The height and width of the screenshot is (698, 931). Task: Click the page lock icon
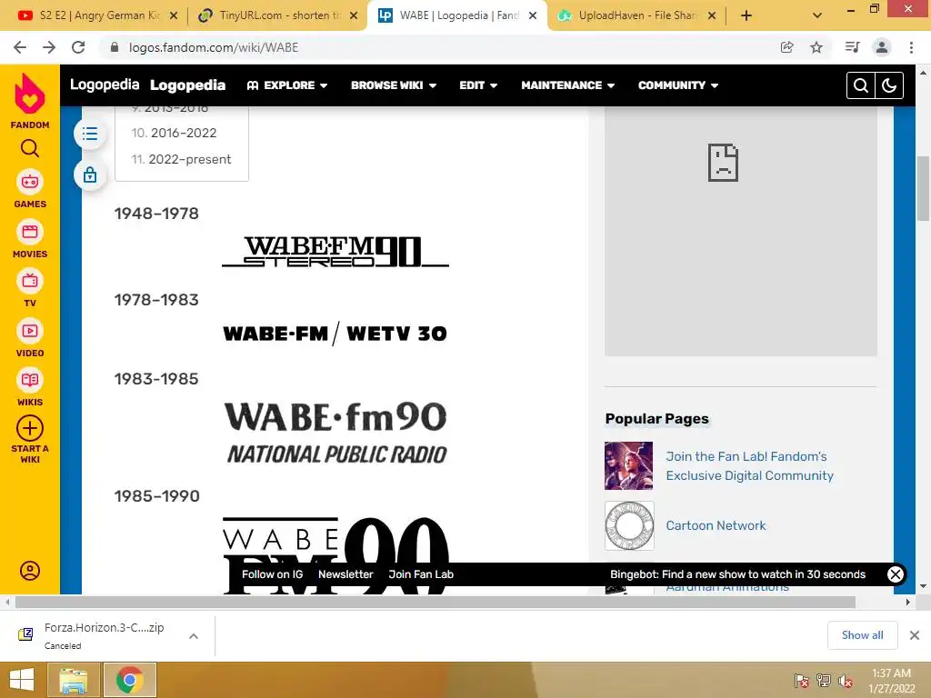[x=90, y=174]
